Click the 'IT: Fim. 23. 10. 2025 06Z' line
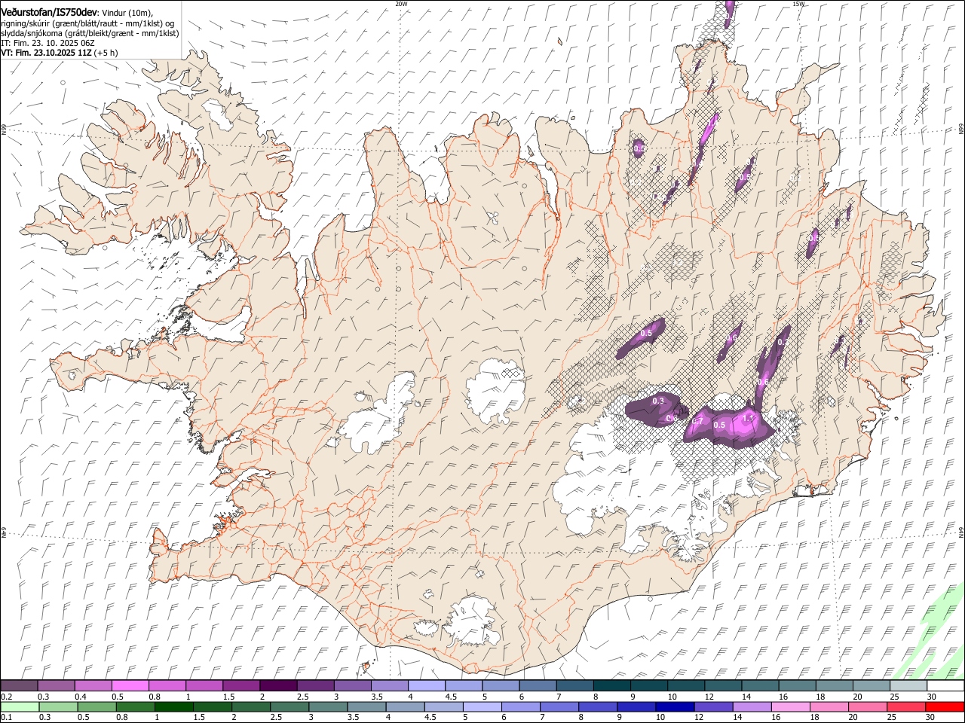 pyautogui.click(x=48, y=44)
